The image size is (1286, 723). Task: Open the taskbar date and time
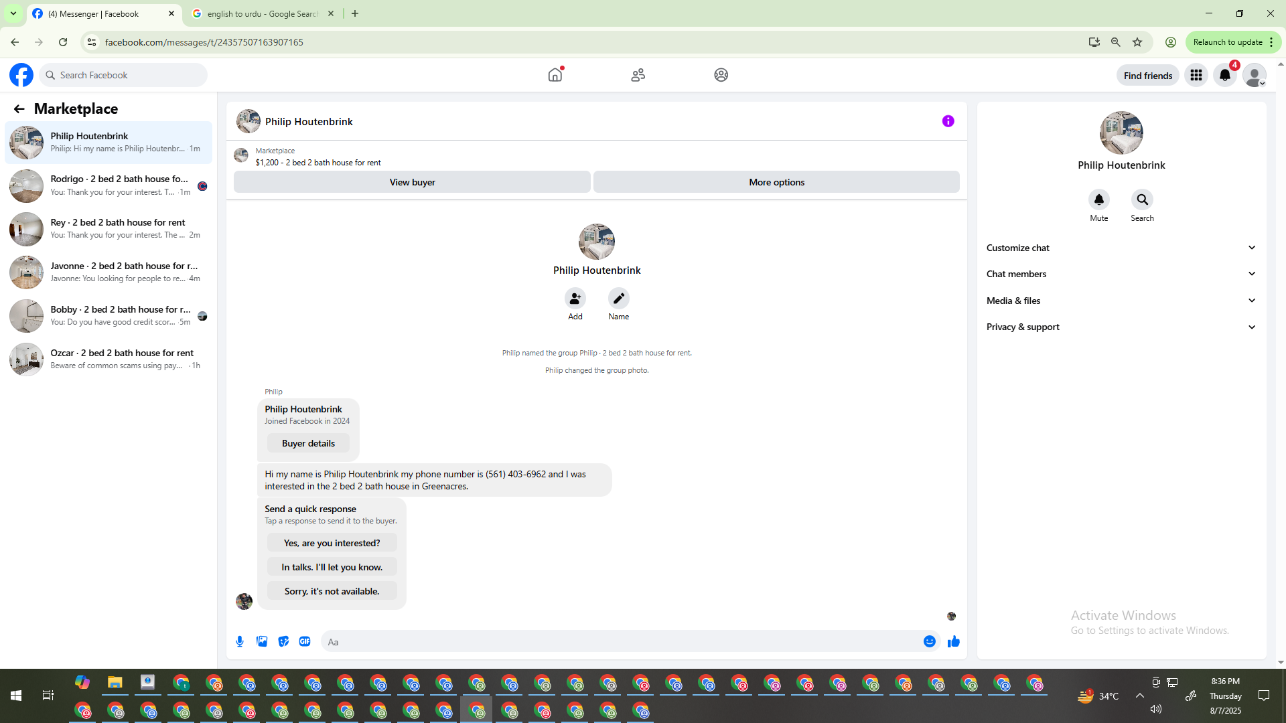(1225, 696)
